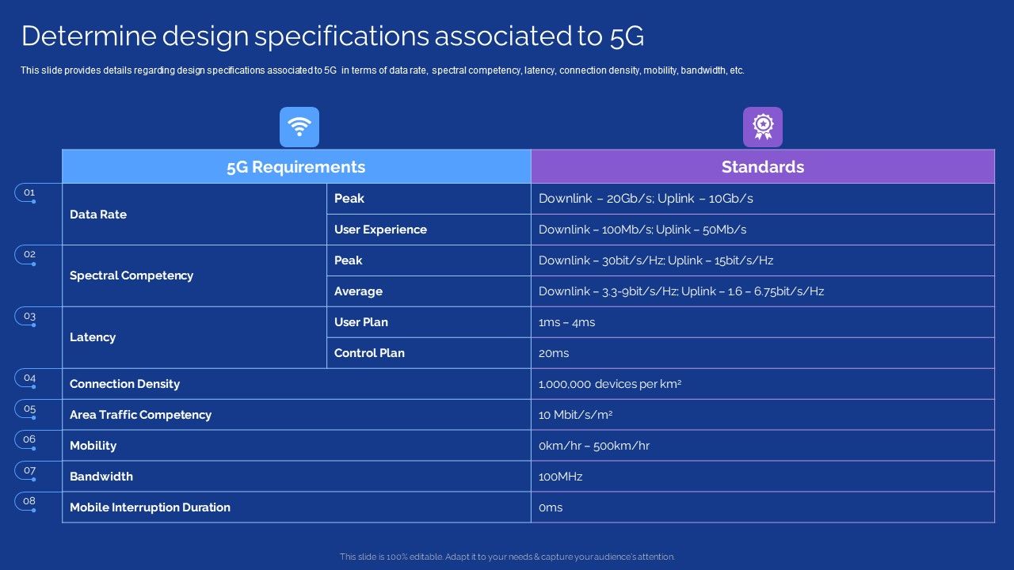Select the 10 Mbit/s/m² value

click(576, 415)
